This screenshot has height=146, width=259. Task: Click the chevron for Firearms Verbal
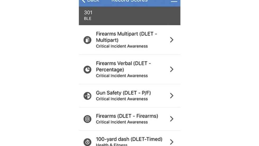172,69
